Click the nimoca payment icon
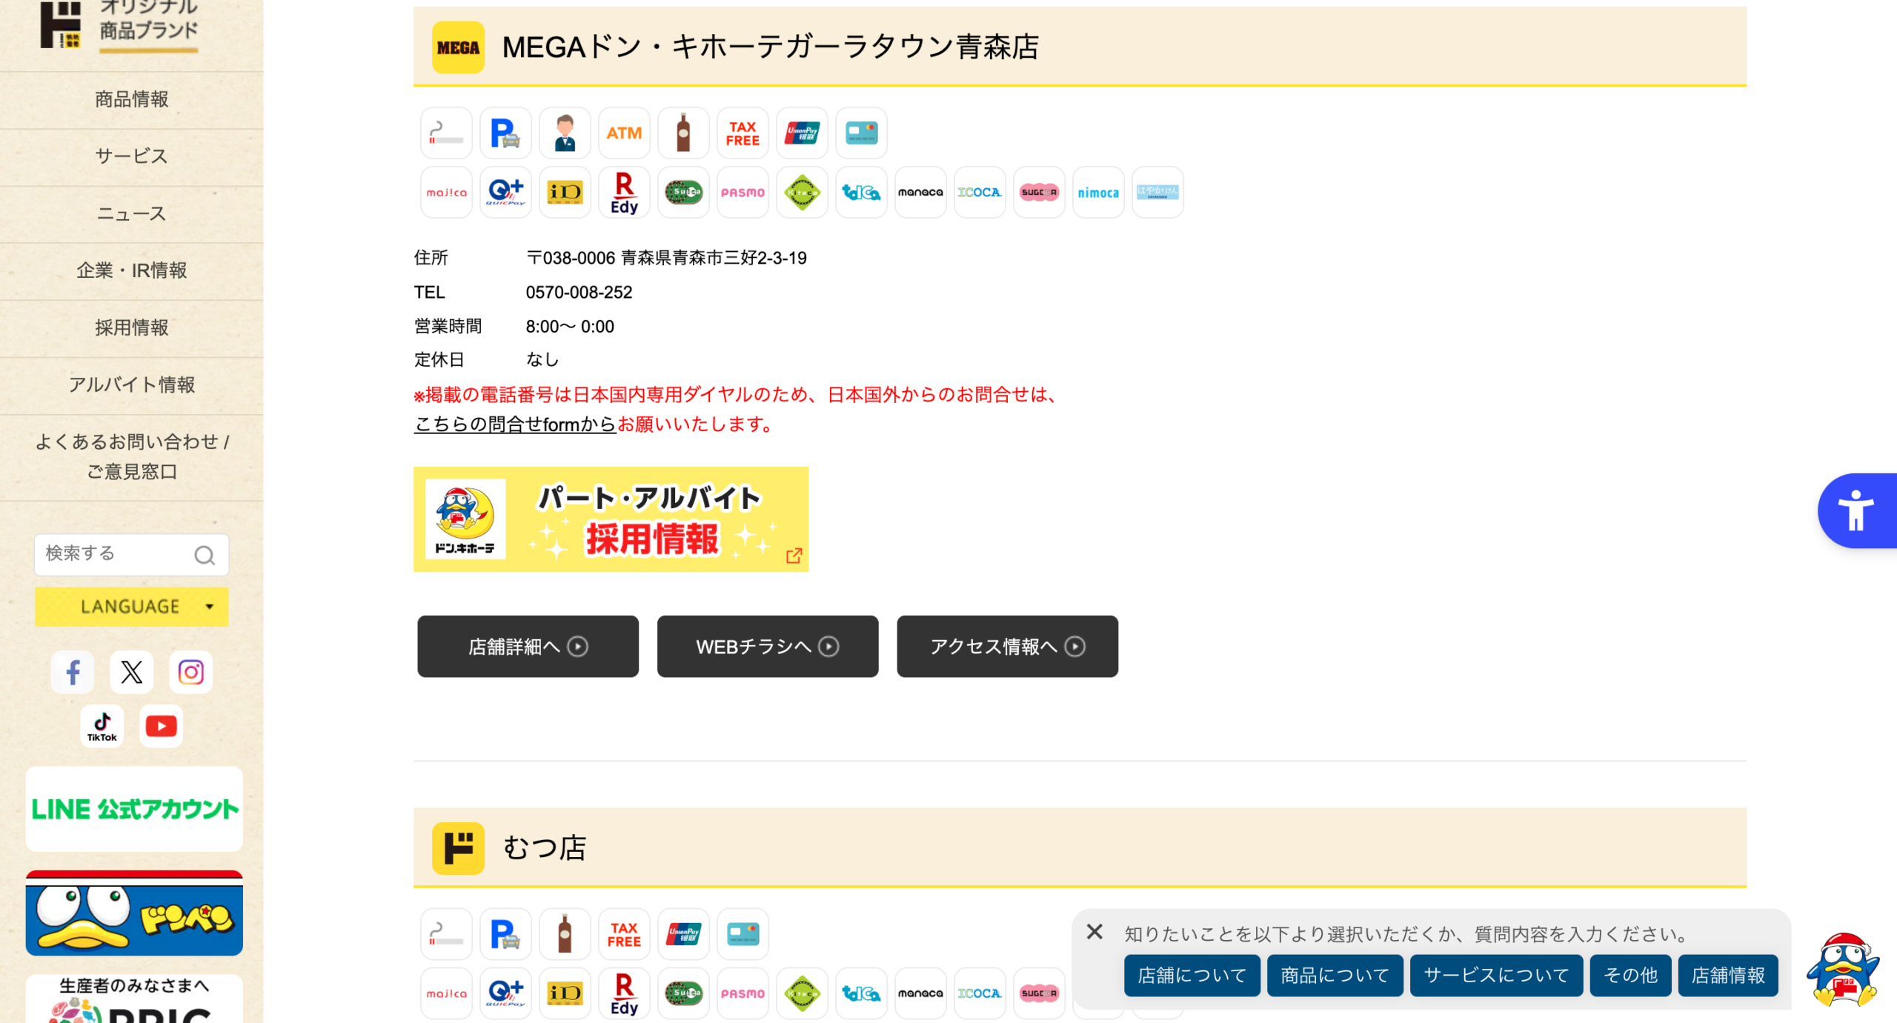 [x=1098, y=193]
